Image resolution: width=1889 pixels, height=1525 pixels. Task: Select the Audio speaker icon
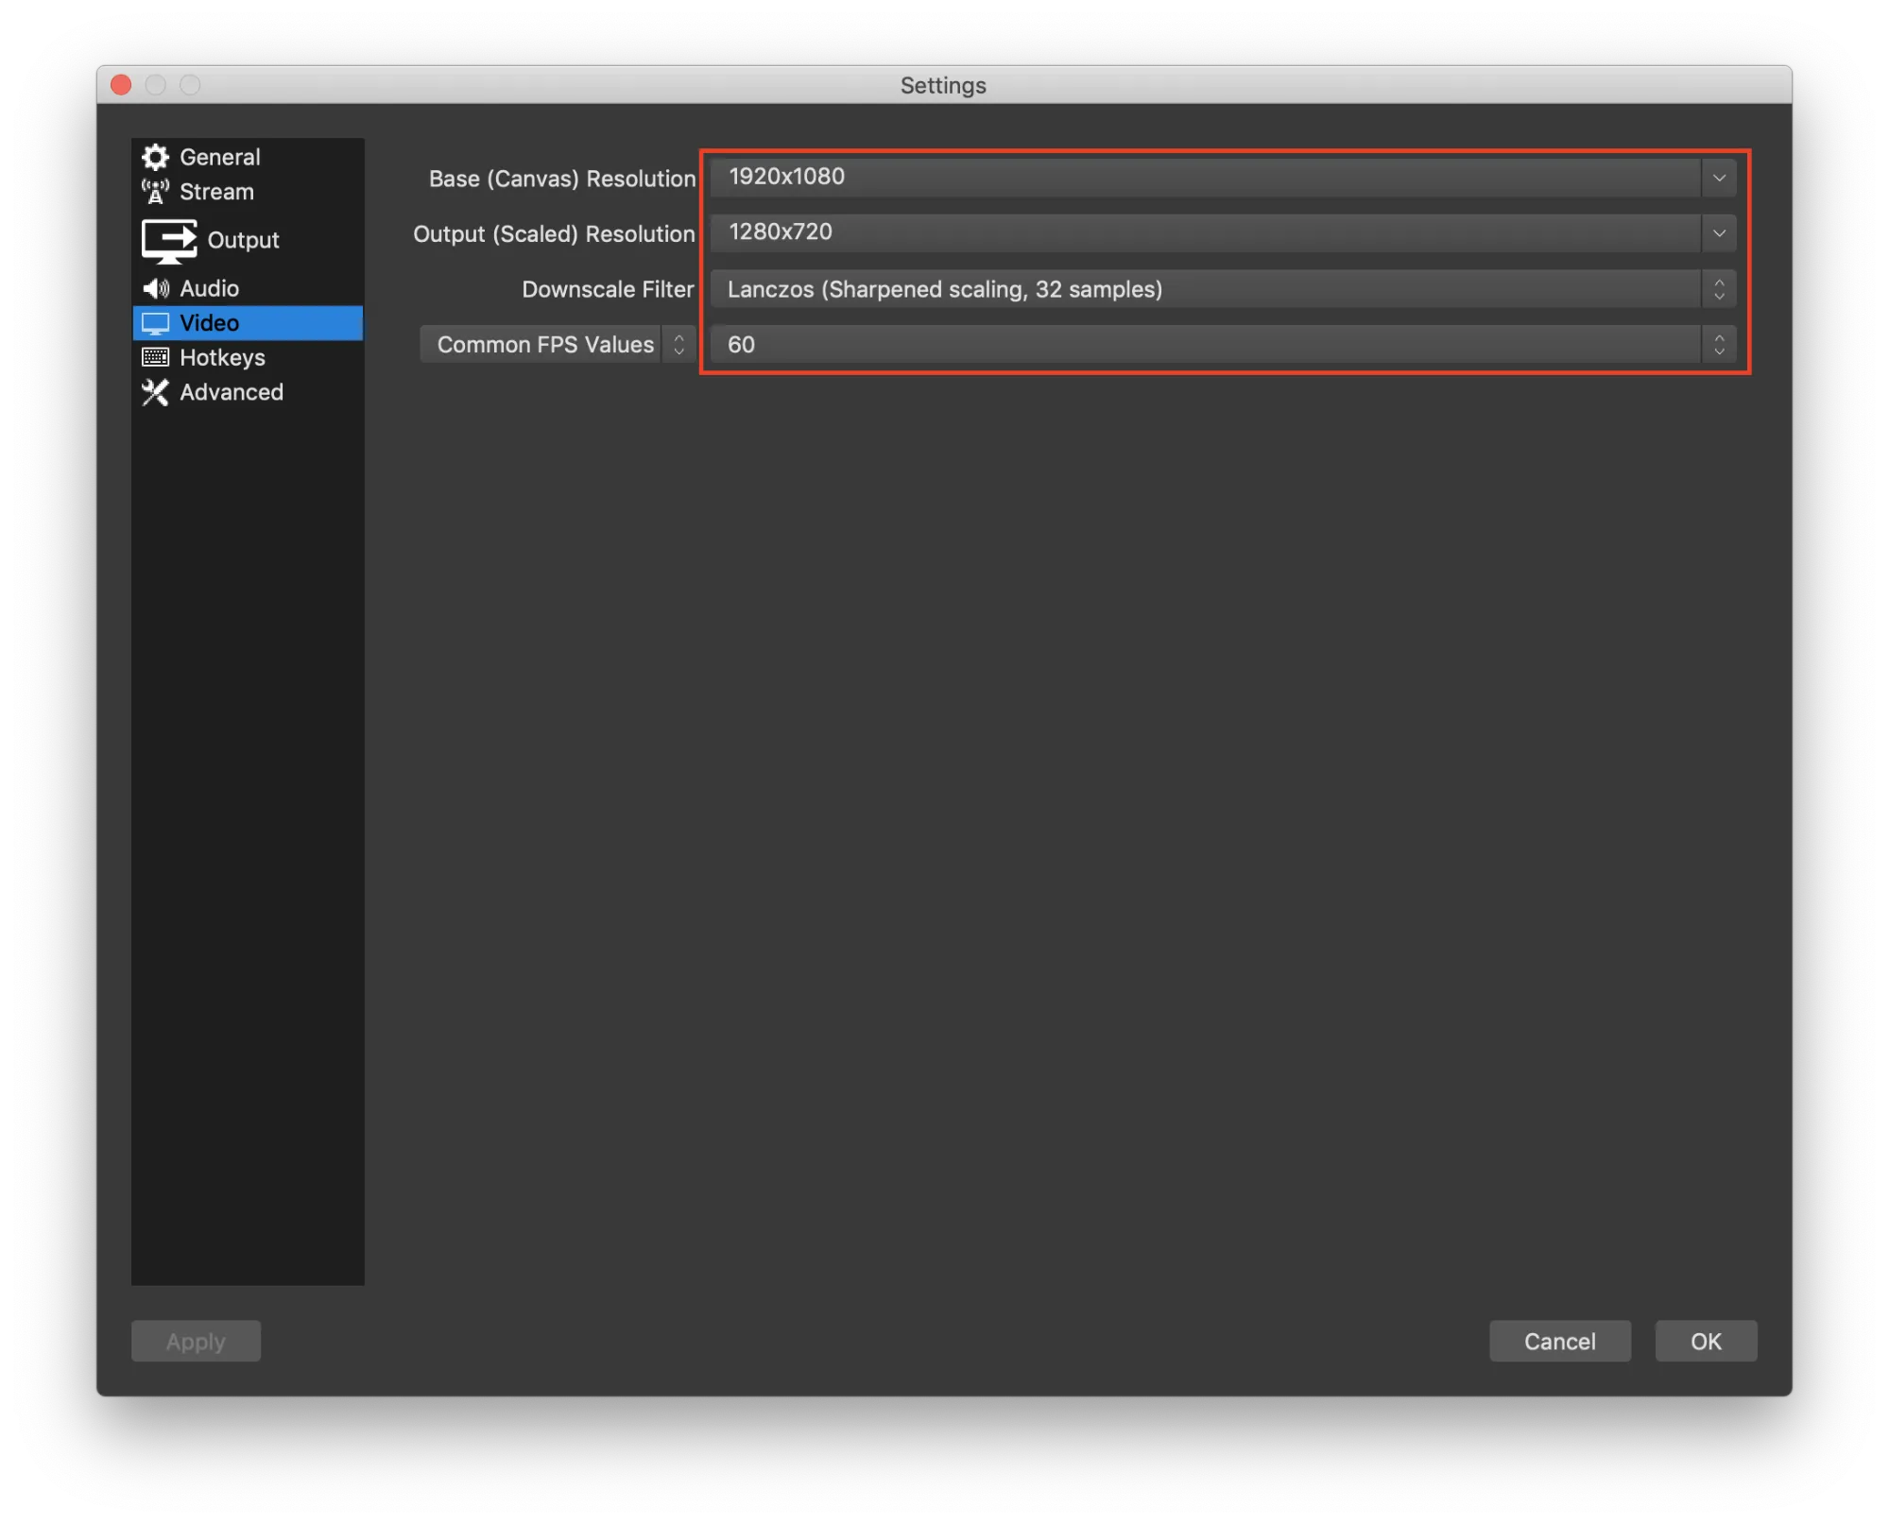(155, 288)
